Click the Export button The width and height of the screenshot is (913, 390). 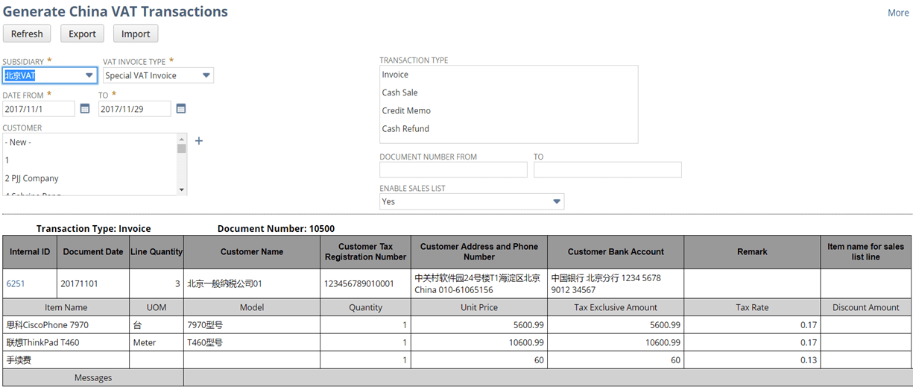[x=82, y=34]
